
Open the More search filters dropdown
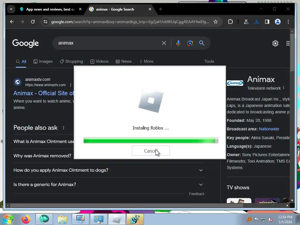coord(146,62)
